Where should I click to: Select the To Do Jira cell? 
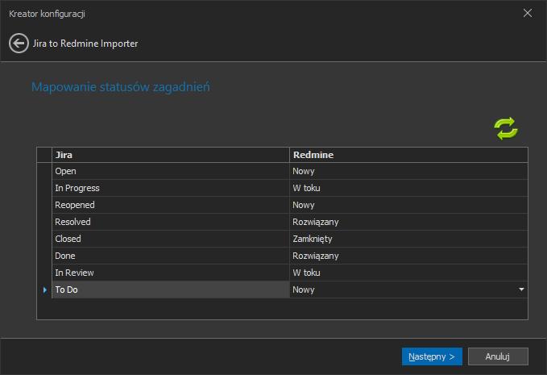(171, 290)
